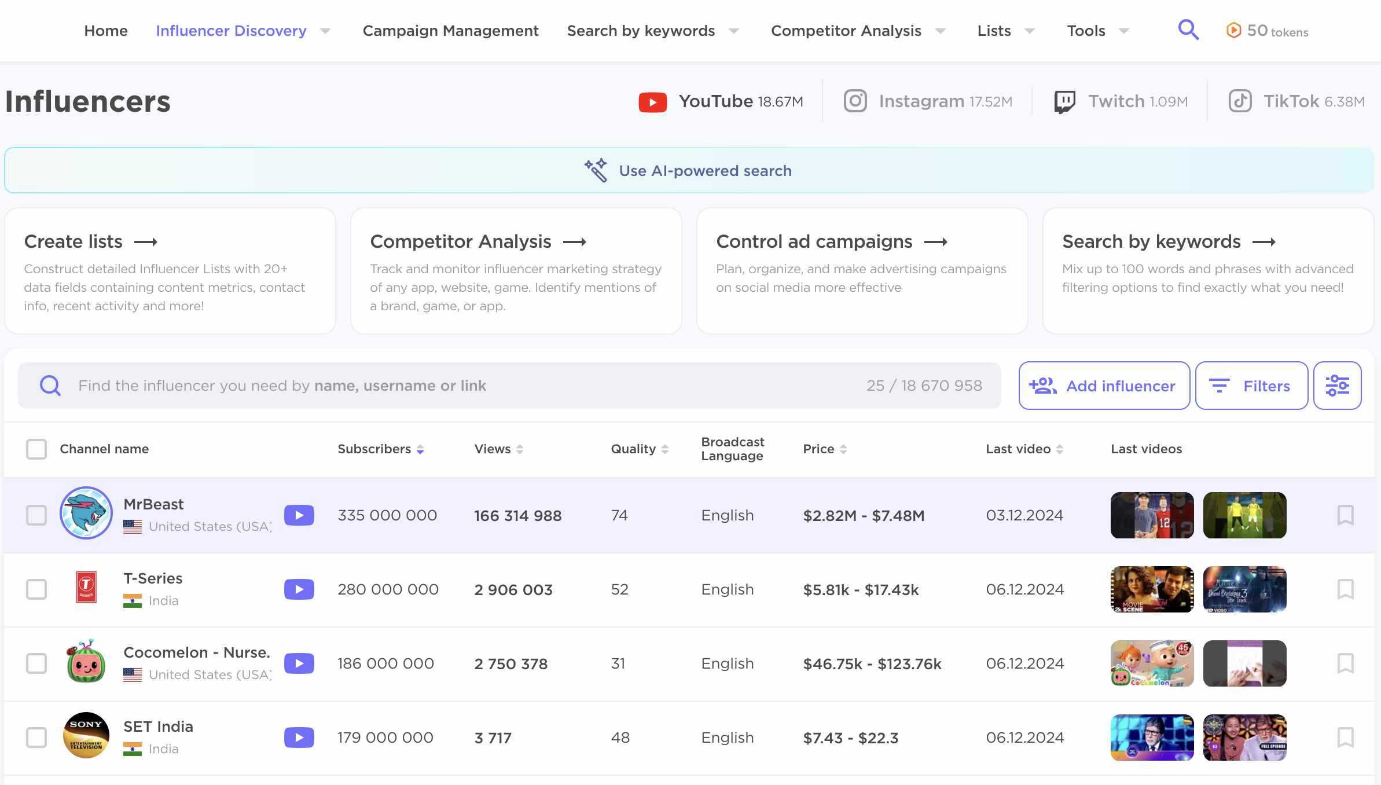Expand the Influencer Discovery dropdown arrow
The image size is (1381, 785).
[326, 31]
